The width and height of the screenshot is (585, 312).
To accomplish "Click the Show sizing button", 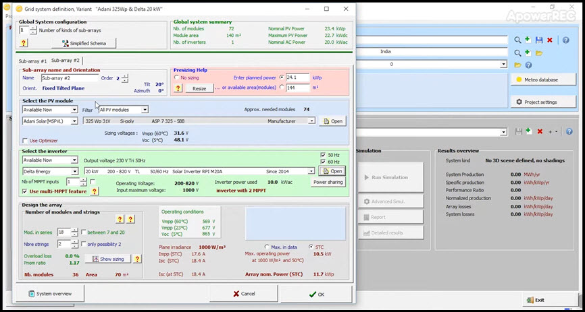I will point(108,259).
